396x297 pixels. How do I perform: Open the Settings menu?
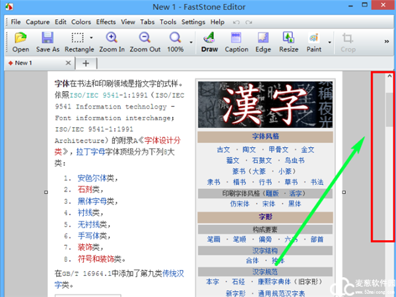[193, 22]
